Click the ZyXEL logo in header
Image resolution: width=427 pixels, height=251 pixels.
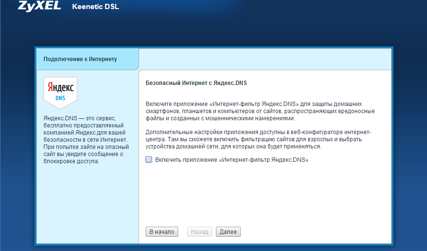(41, 7)
